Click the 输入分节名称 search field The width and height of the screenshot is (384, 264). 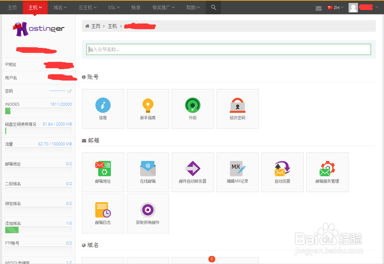[x=228, y=49]
